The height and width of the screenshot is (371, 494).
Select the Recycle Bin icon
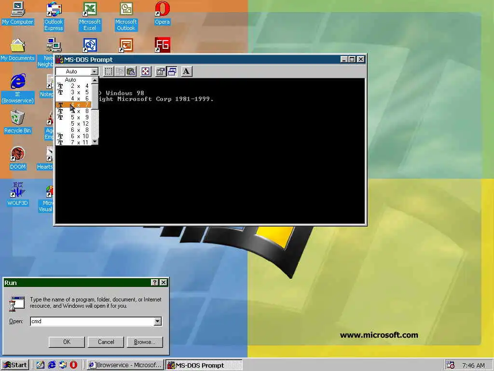tap(18, 122)
